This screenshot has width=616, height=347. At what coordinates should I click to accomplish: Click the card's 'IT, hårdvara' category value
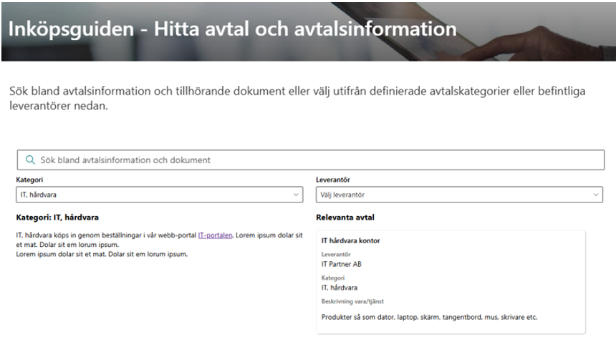coord(340,288)
